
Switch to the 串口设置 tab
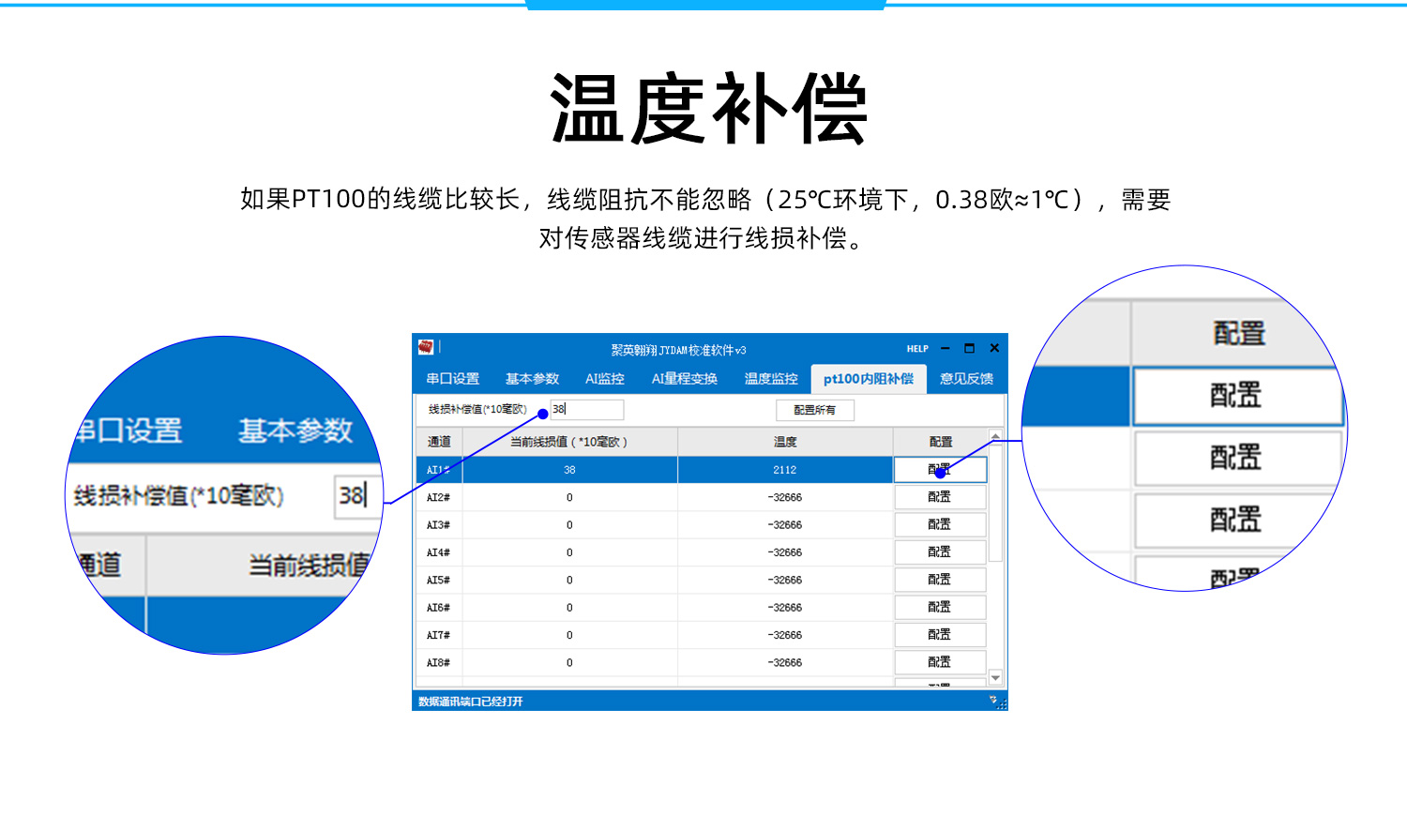452,379
